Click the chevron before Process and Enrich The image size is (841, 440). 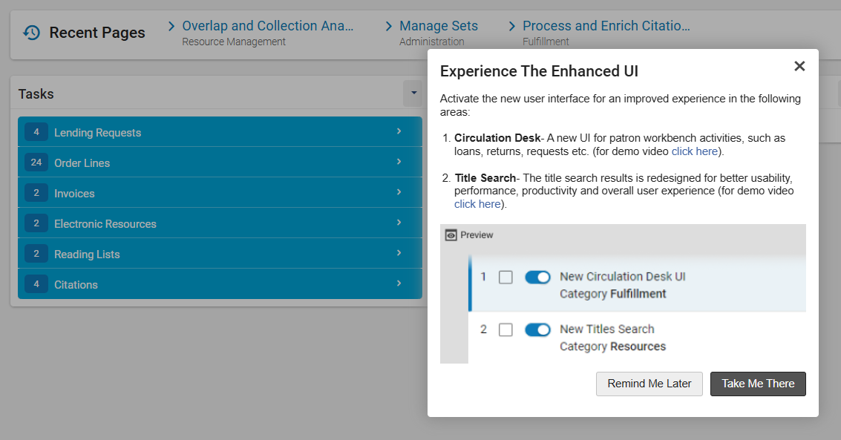click(x=511, y=26)
